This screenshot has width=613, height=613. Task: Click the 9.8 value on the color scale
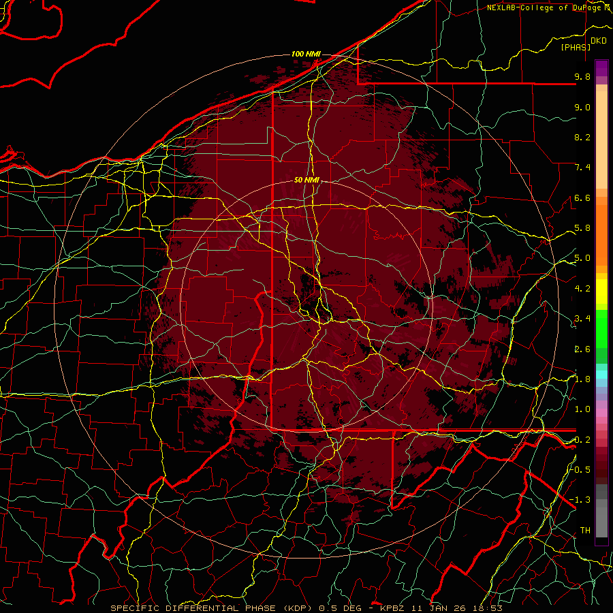click(582, 77)
